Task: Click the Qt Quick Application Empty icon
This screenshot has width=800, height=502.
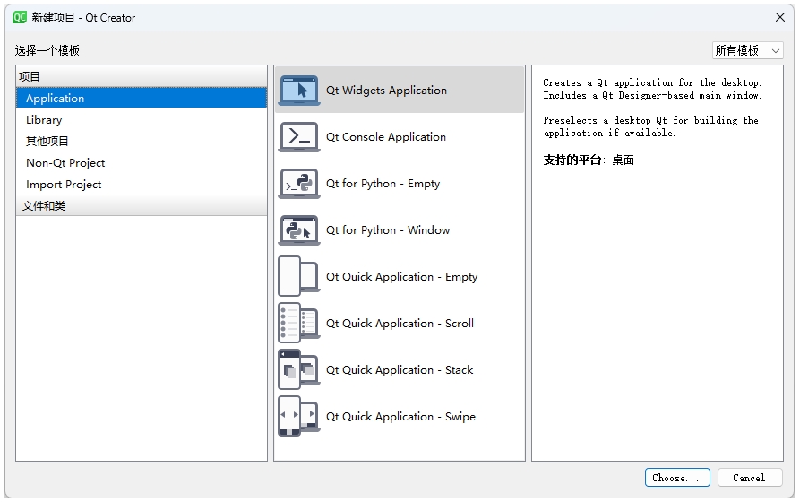Action: [299, 276]
